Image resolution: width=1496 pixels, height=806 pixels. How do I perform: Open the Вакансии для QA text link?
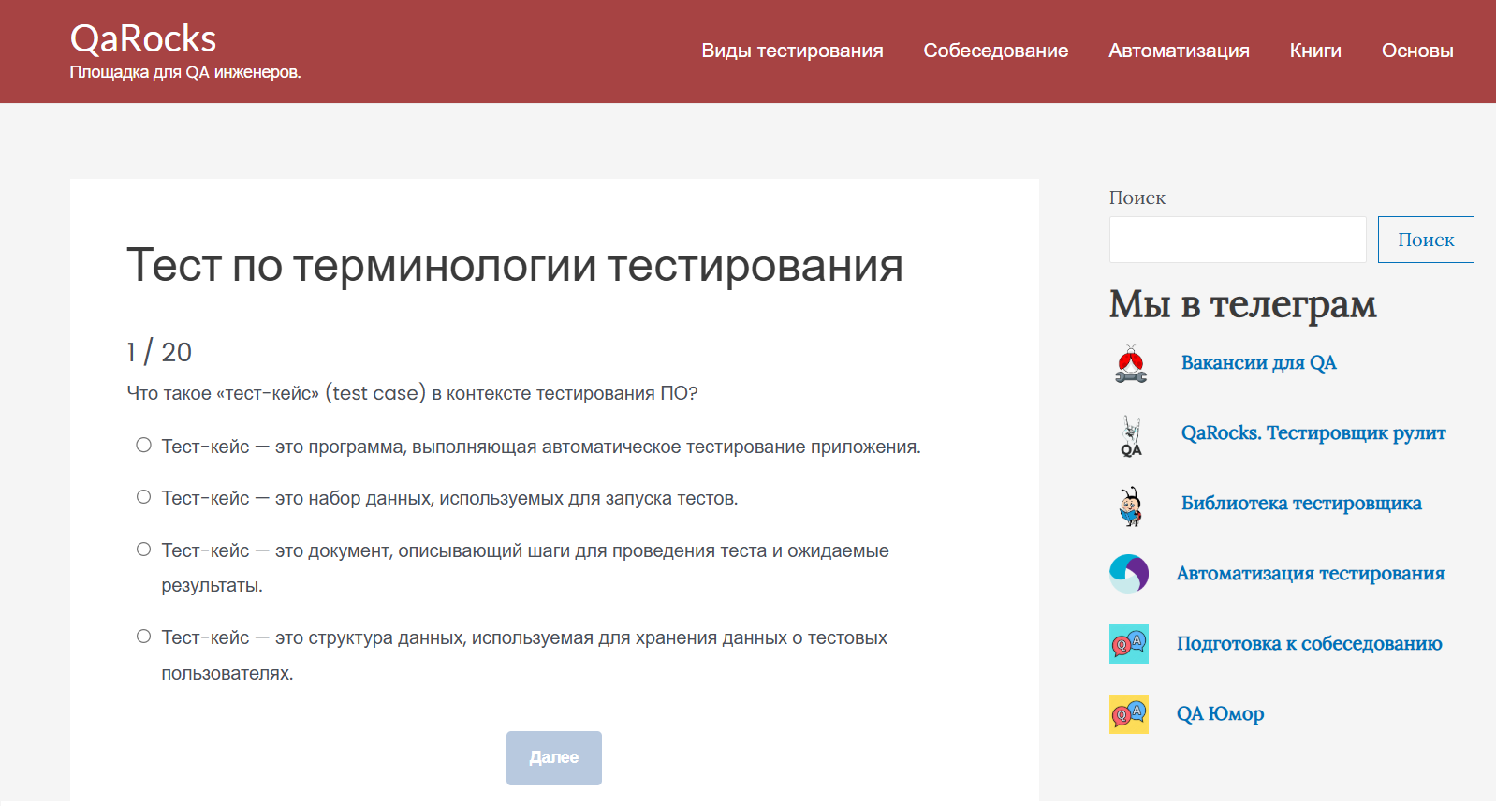tap(1258, 363)
